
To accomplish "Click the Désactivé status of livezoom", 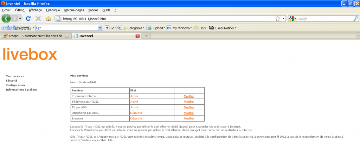I will click(136, 119).
